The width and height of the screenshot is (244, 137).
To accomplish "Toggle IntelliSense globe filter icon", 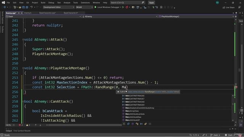I will 128,124.
